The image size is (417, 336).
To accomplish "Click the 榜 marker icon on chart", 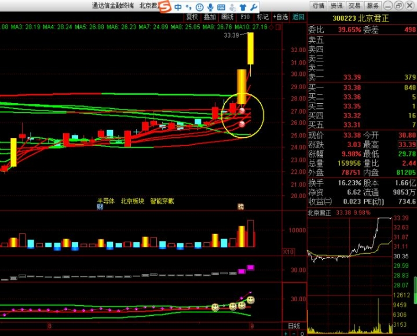I will 241,207.
